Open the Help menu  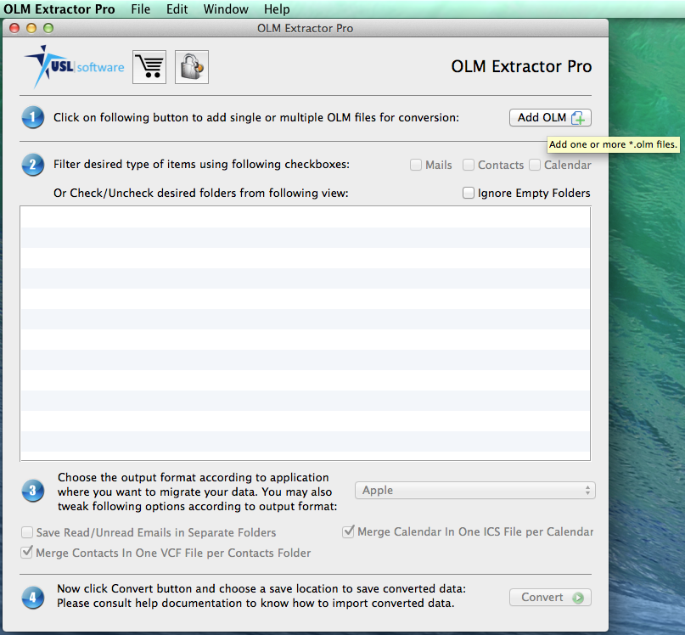(x=277, y=9)
